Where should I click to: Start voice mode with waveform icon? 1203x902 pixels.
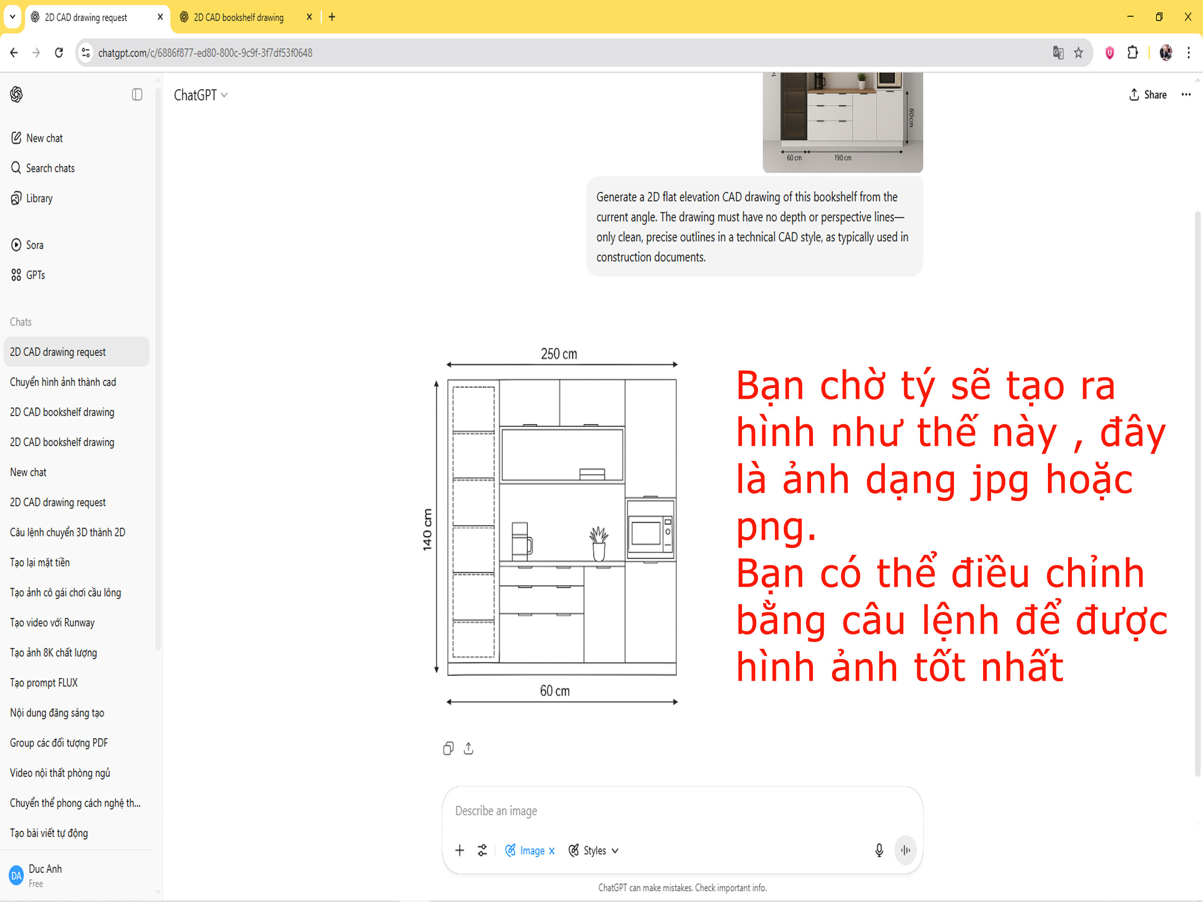pyautogui.click(x=906, y=850)
